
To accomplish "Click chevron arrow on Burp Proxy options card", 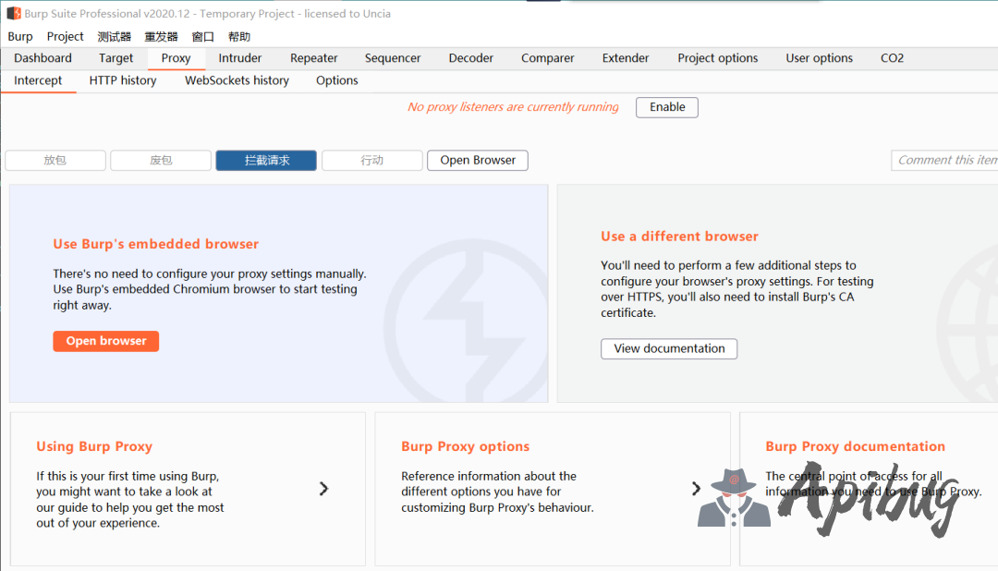I will point(696,489).
